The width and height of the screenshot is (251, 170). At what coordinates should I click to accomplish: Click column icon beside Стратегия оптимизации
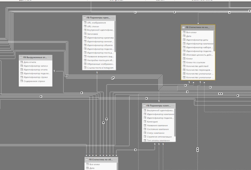(x=145, y=137)
